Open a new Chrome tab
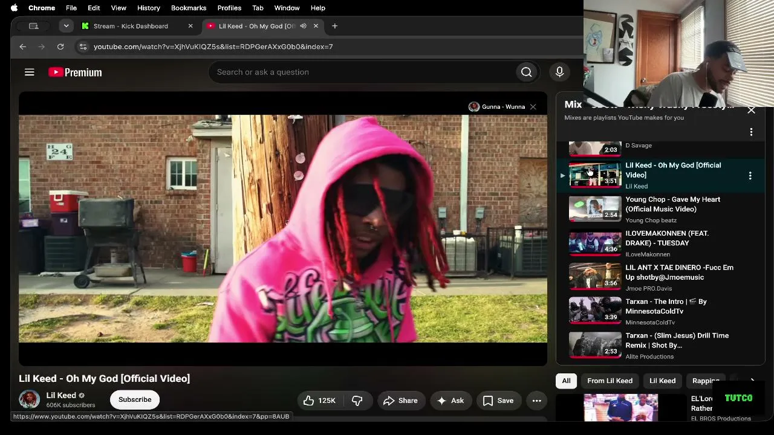Viewport: 774px width, 435px height. pyautogui.click(x=334, y=26)
